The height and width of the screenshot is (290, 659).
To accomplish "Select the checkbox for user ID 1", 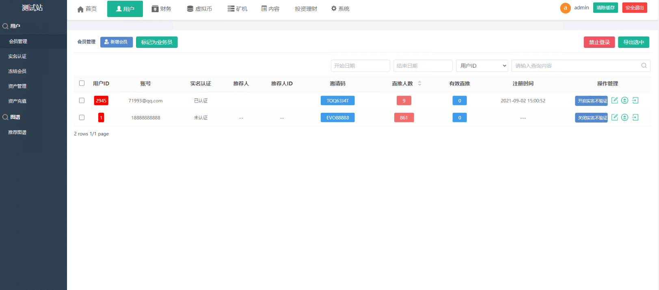I will [82, 118].
